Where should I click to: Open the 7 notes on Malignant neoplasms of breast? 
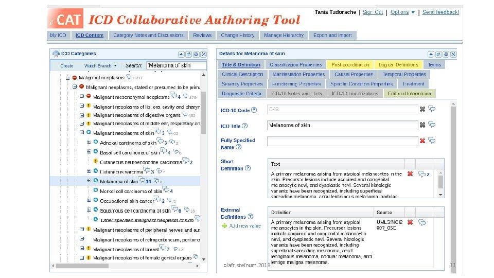tap(165, 248)
